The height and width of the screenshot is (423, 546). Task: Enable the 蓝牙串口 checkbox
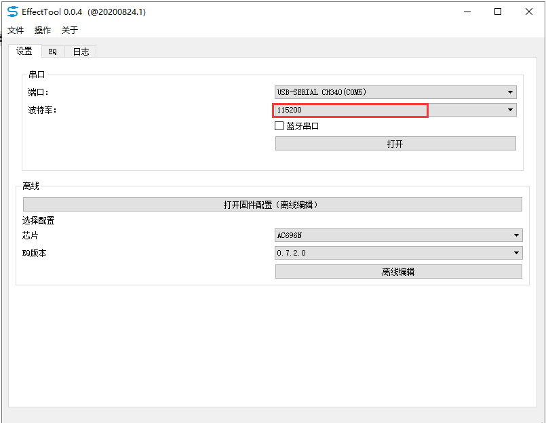coord(279,126)
